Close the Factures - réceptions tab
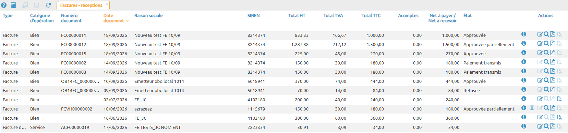The image size is (568, 133). tap(107, 4)
